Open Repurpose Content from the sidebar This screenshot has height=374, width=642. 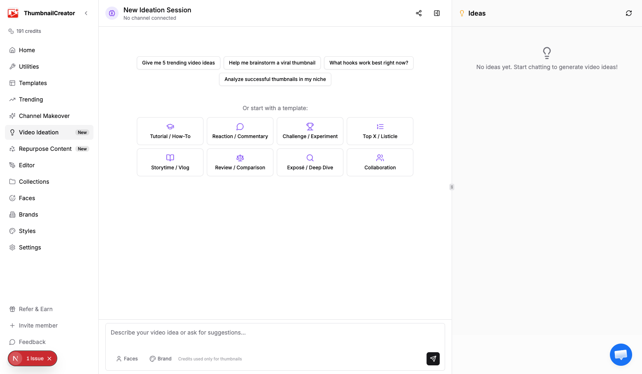coord(45,148)
